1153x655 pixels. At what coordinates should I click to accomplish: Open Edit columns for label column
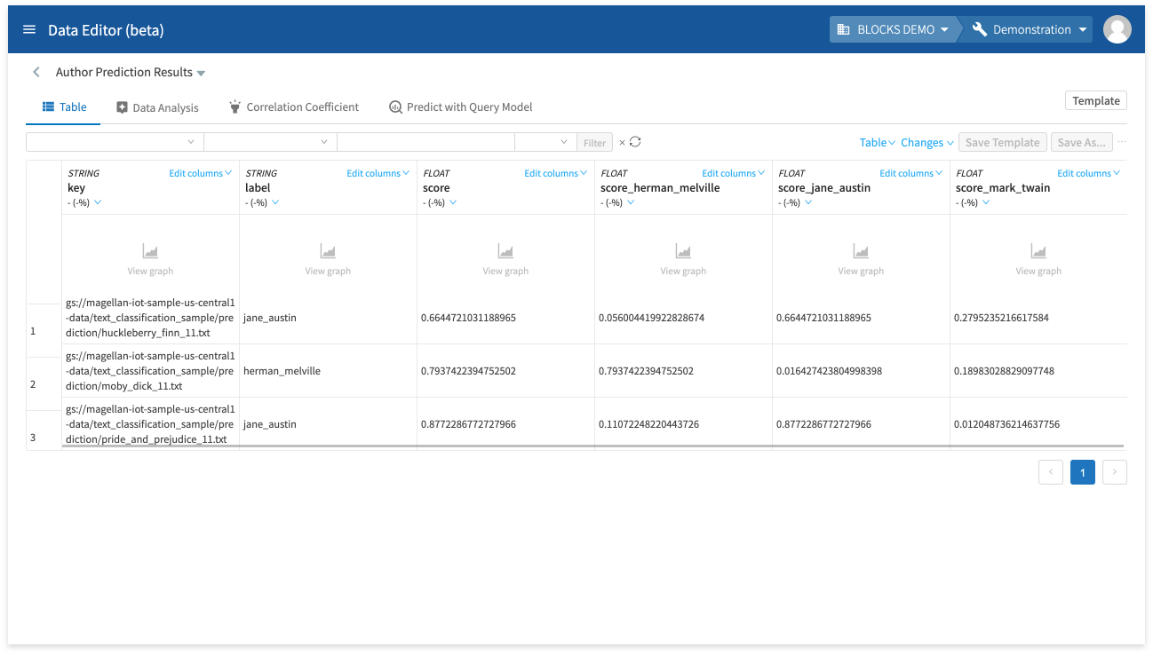pos(378,173)
